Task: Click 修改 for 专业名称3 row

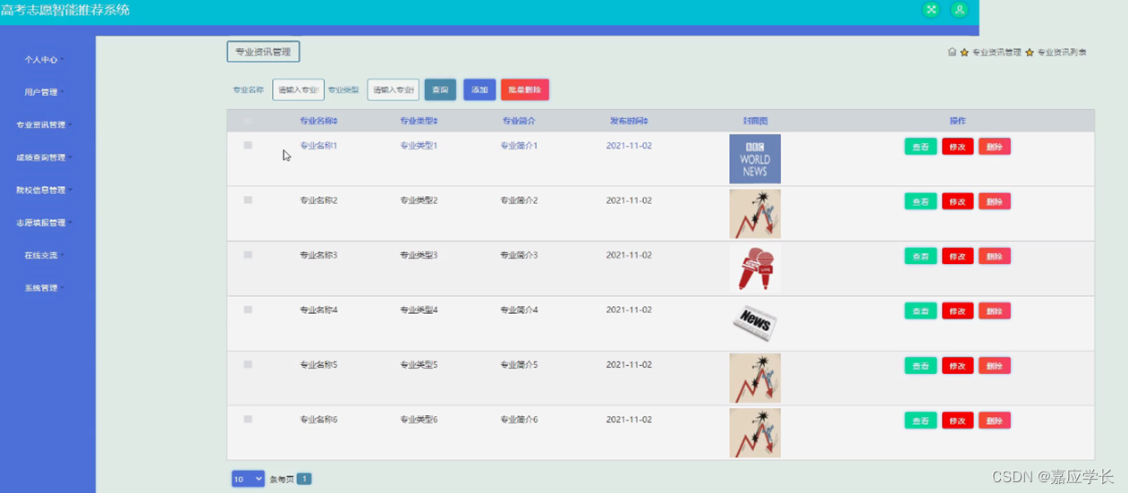Action: (957, 256)
